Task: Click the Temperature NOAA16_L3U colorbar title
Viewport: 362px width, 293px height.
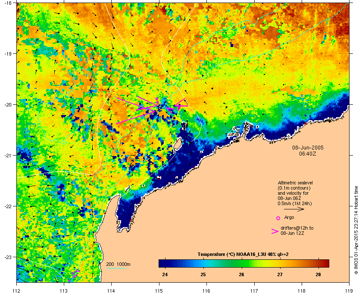Action: [243, 255]
